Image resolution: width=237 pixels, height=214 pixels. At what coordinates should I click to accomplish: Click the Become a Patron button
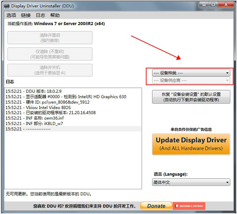pos(189,206)
